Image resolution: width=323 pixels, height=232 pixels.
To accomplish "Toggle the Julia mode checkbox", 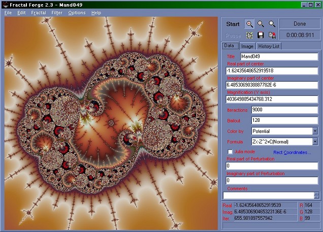I will 230,152.
